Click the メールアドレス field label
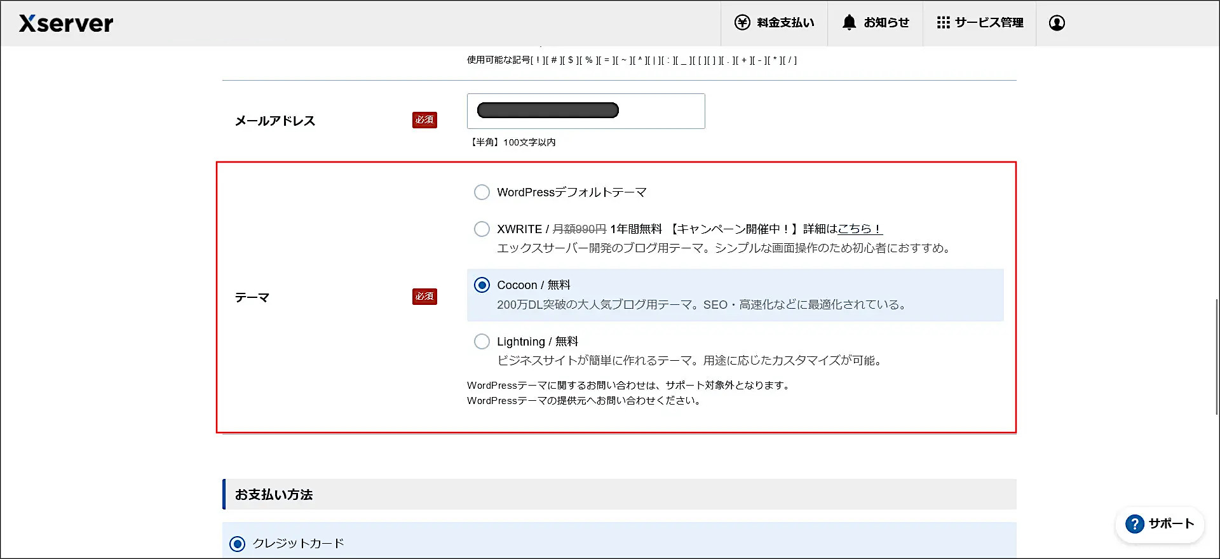This screenshot has height=559, width=1220. pyautogui.click(x=275, y=121)
